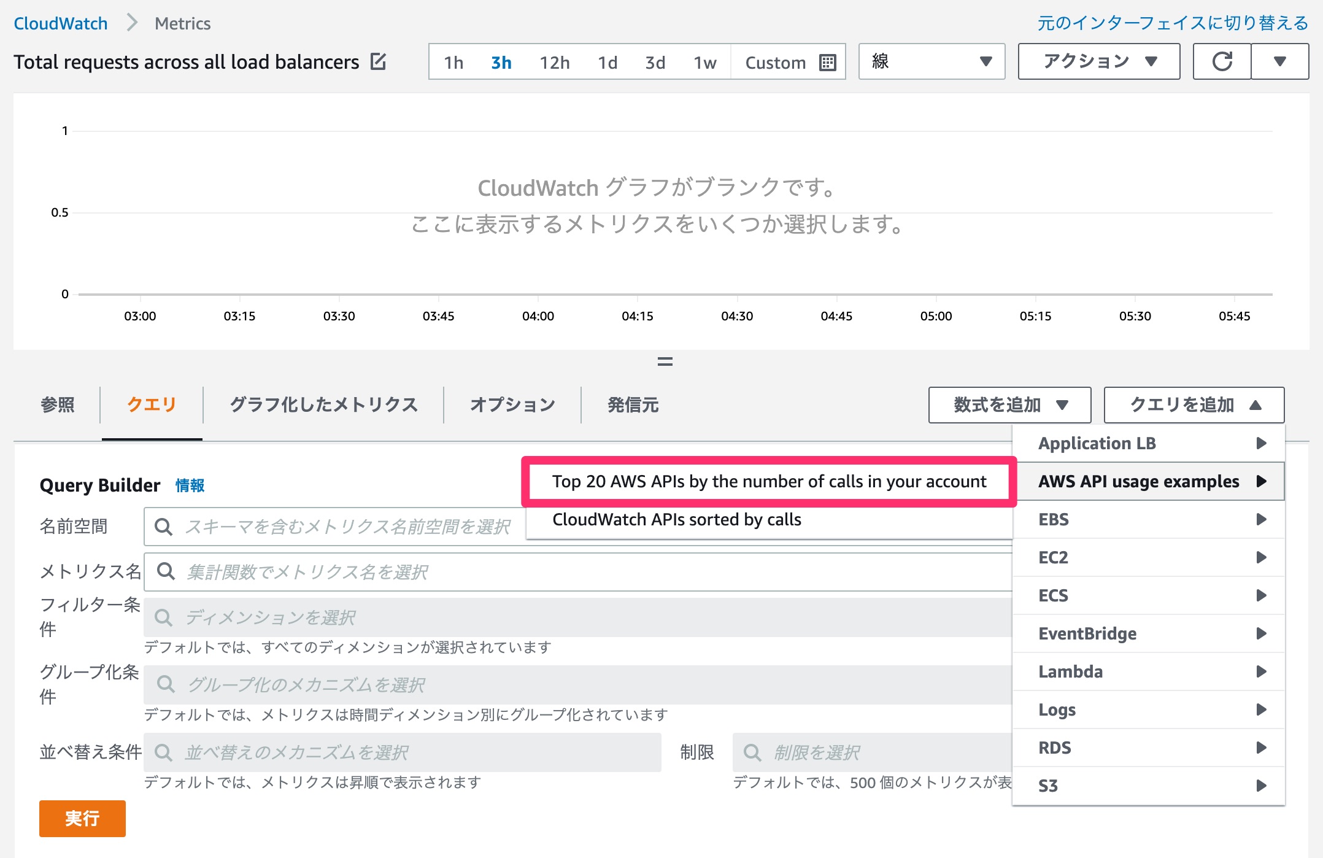Choose Top 20 AWS APIs by number of calls
Screen dimensions: 1323x858
tap(769, 482)
